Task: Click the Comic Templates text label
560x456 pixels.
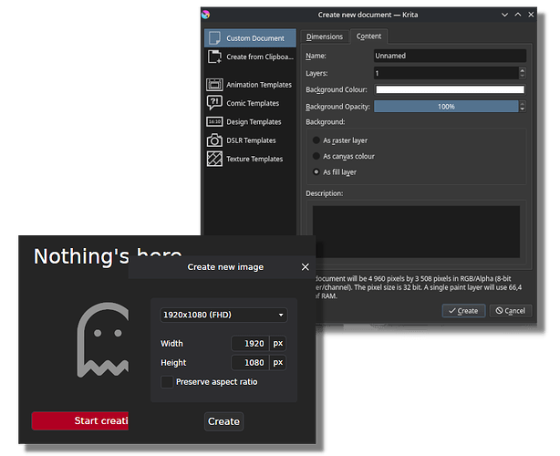Action: 253,103
